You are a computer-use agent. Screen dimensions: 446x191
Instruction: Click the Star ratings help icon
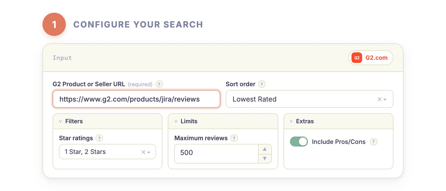click(99, 138)
